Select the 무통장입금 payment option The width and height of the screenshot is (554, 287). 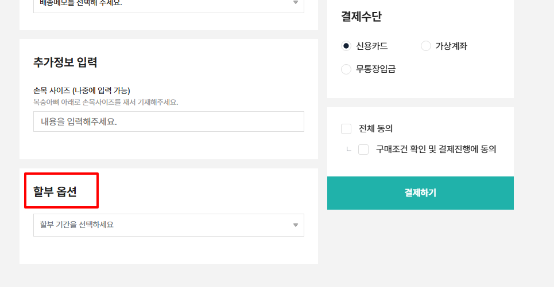pos(346,69)
